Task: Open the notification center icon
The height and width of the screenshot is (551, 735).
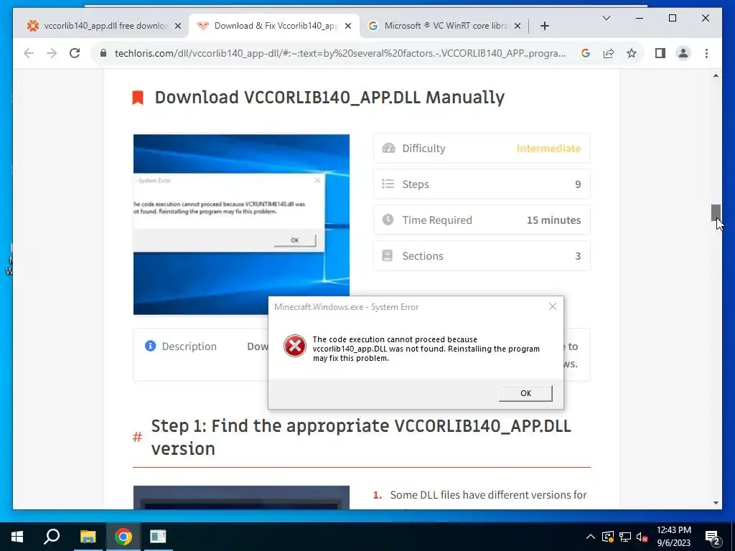Action: click(x=713, y=538)
